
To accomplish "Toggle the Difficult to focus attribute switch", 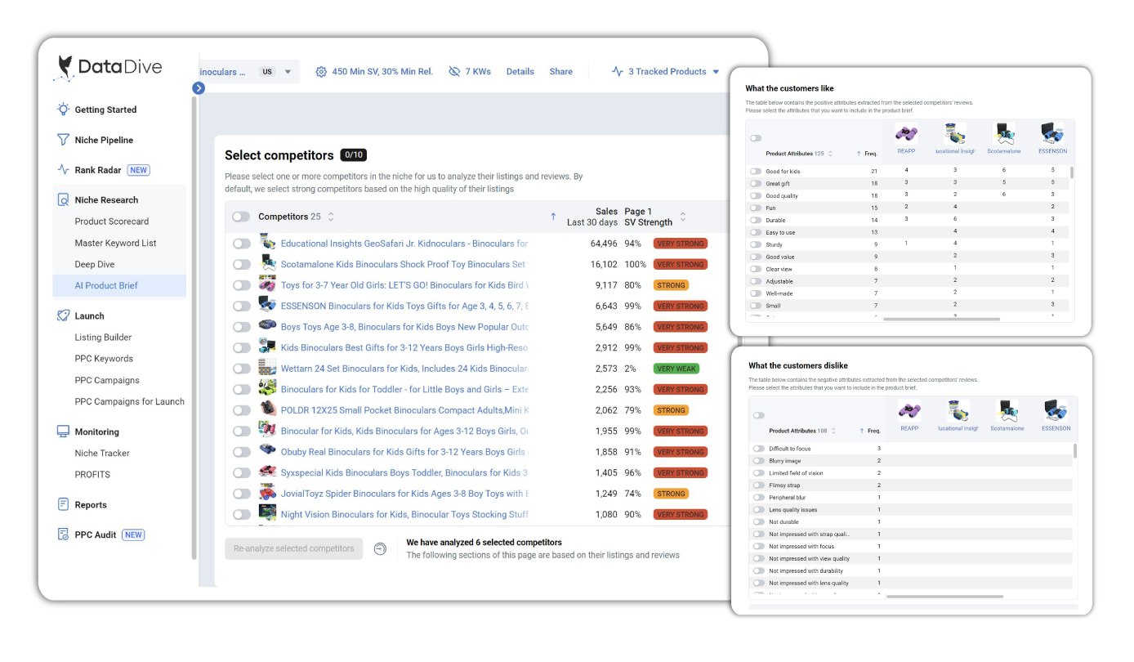I will (x=759, y=449).
